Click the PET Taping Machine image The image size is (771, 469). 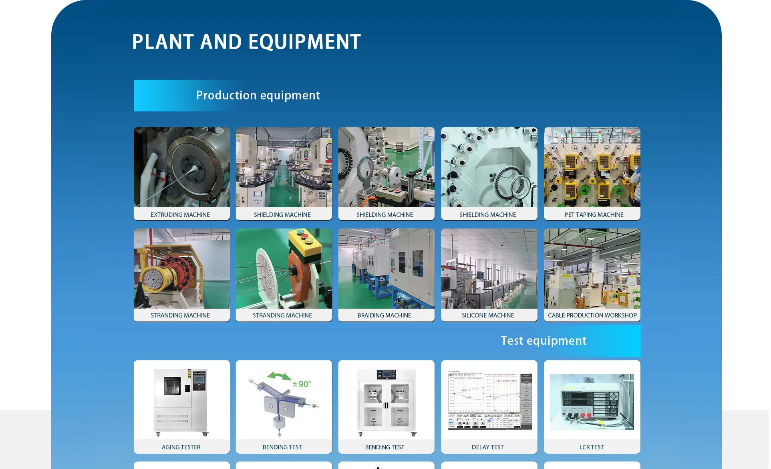point(592,168)
